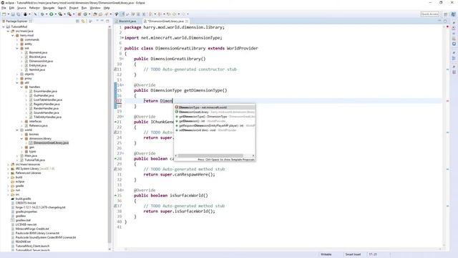
Task: Choose DimensionType net.minecraft.world autocomplete proposal
Action: coord(215,107)
